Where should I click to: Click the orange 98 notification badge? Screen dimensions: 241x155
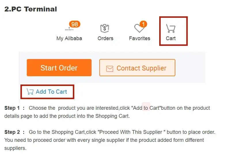[75, 24]
